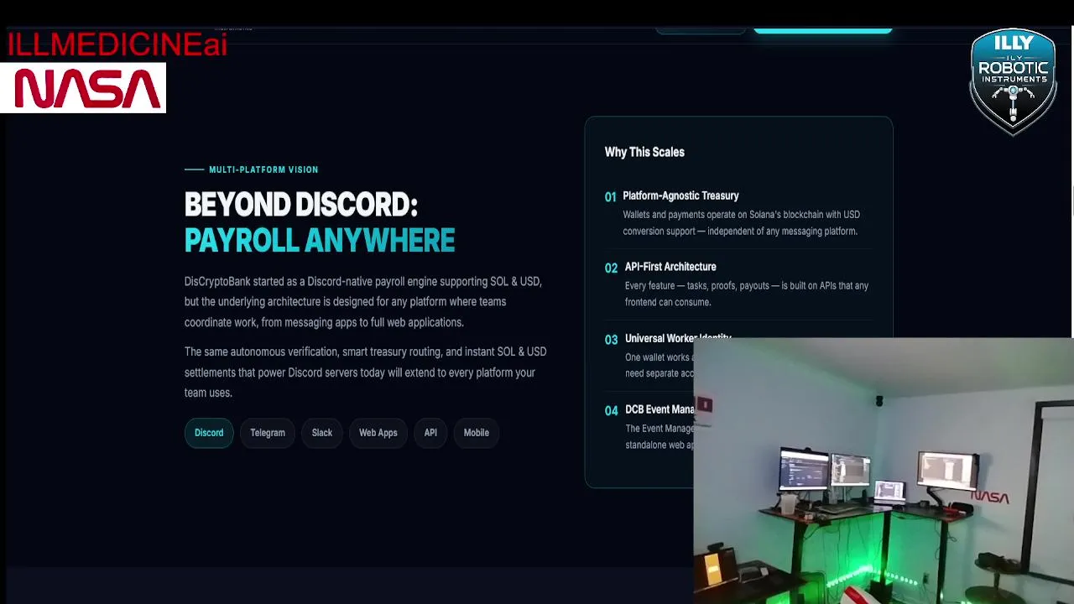Click the webcam video overlay of the desk
The width and height of the screenshot is (1074, 604).
tap(884, 471)
